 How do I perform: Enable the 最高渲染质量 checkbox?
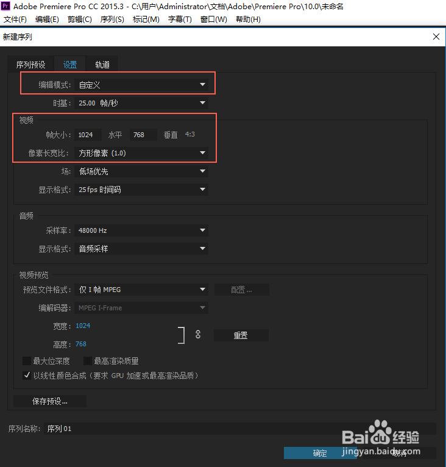[88, 361]
